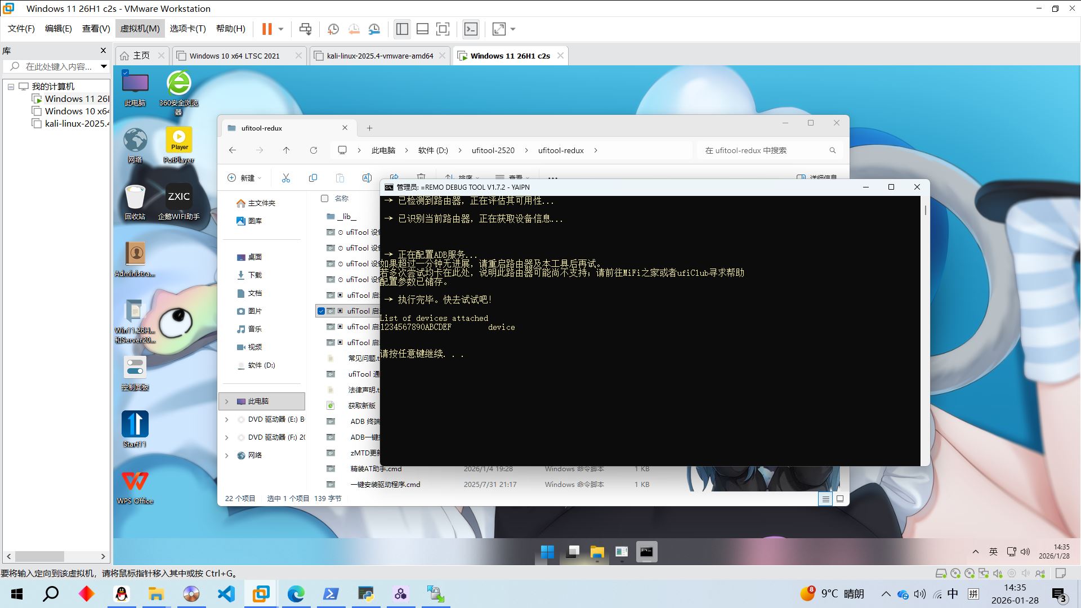
Task: Click the library panel horizontal scrollbar
Action: pyautogui.click(x=39, y=556)
